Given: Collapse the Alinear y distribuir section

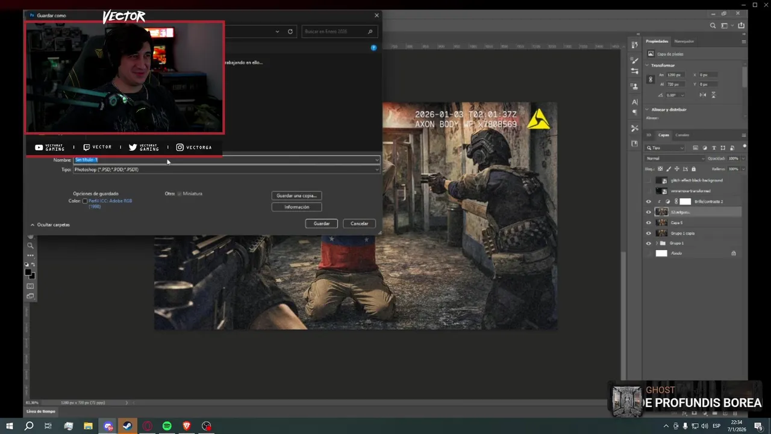Looking at the screenshot, I should pos(648,110).
